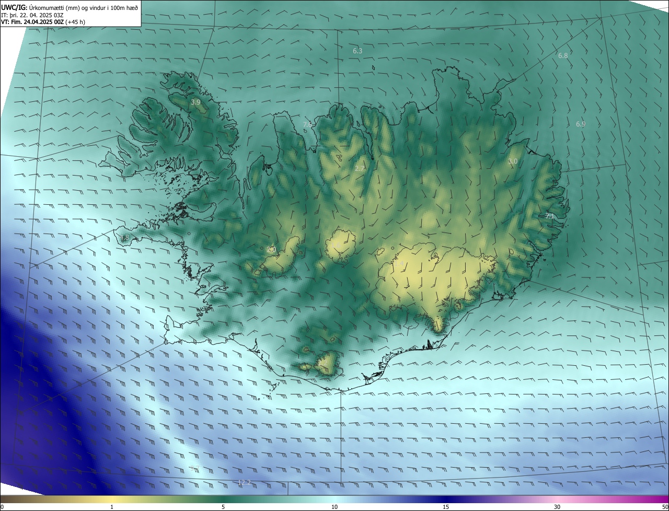Image resolution: width=669 pixels, height=511 pixels.
Task: Click the 6.3 value north of Iceland
Action: coord(357,51)
